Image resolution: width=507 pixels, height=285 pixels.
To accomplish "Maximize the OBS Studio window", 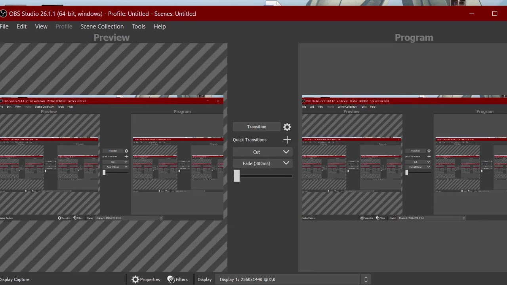I will (x=495, y=13).
